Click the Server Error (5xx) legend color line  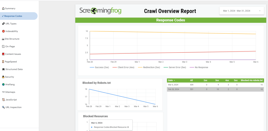click(x=165, y=67)
